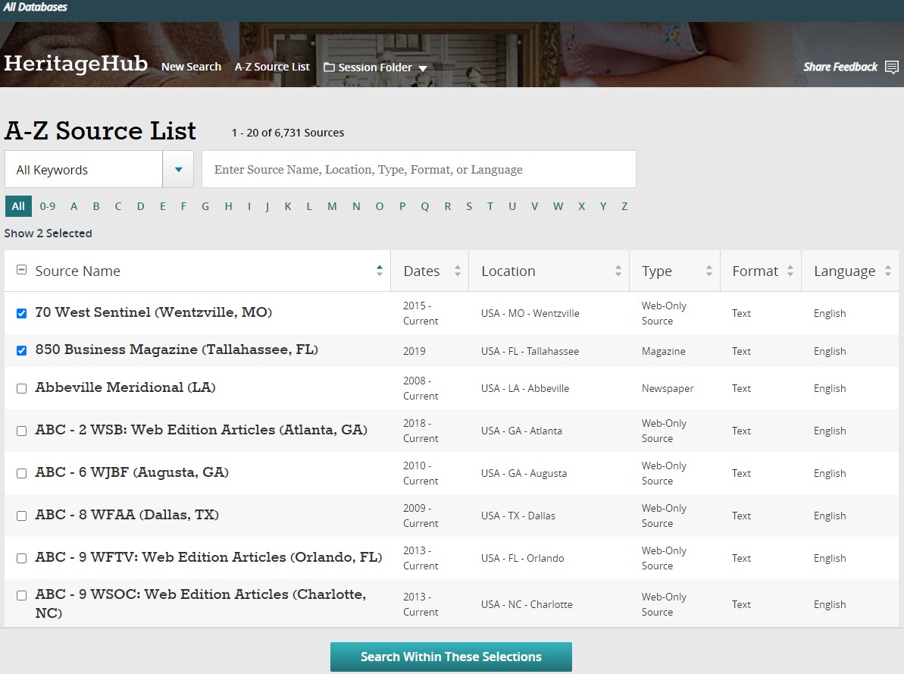The height and width of the screenshot is (674, 904).
Task: Click the Session Folder icon
Action: point(329,67)
